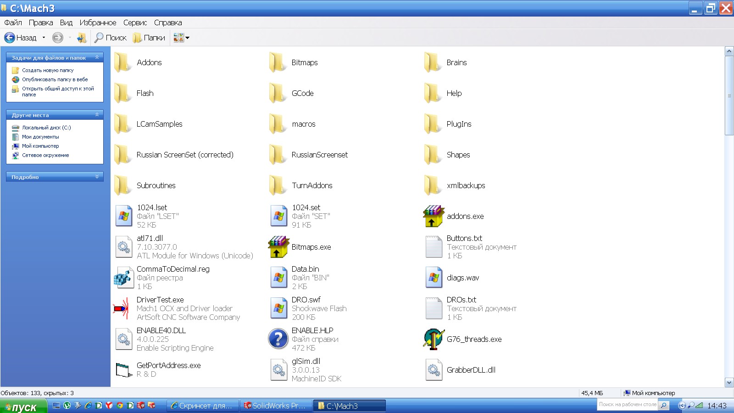The width and height of the screenshot is (734, 413).
Task: Click the vertical scrollbar thumb
Action: (729, 95)
